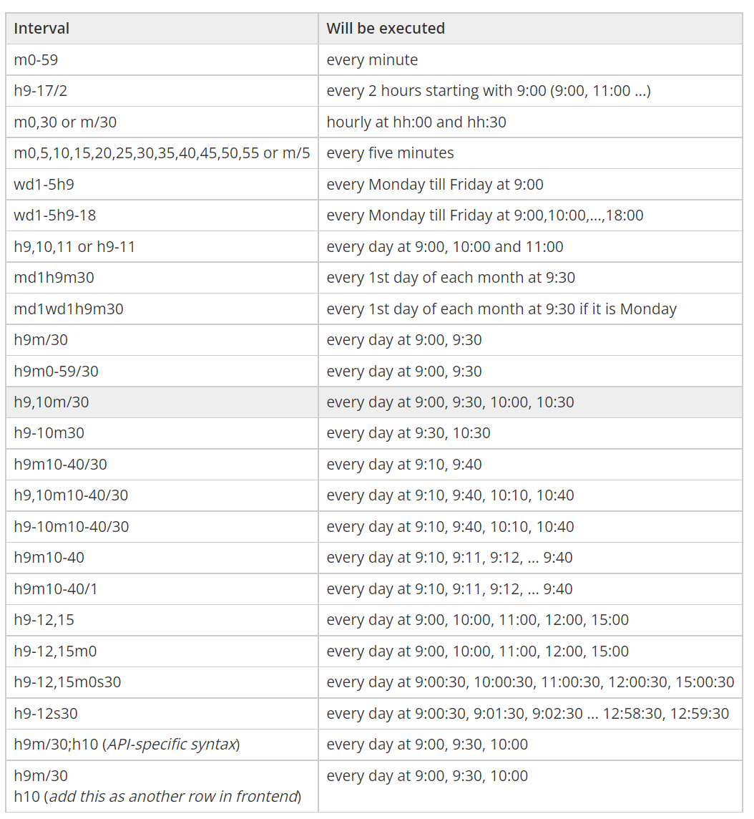Click the "wd1-5h9-18" interval cell
The image size is (754, 819).
pos(55,215)
